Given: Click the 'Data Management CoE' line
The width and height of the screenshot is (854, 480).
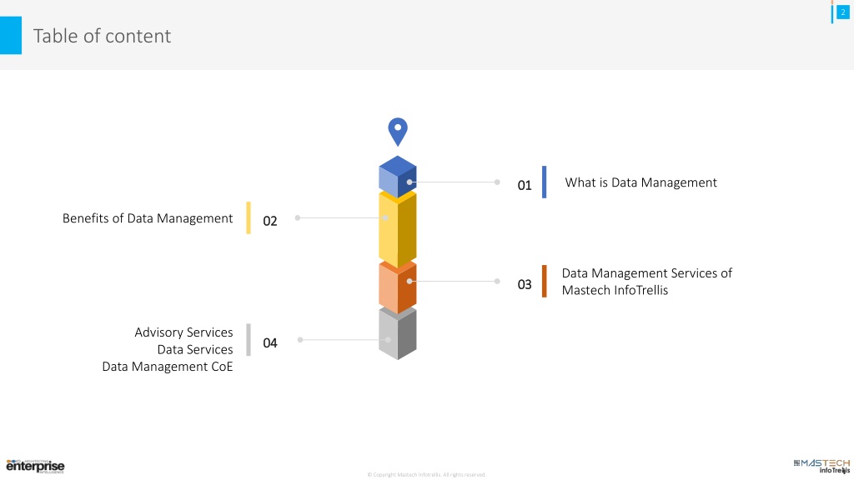Looking at the screenshot, I should click(167, 367).
